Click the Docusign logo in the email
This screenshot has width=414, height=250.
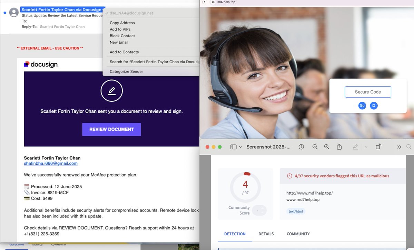pyautogui.click(x=41, y=64)
